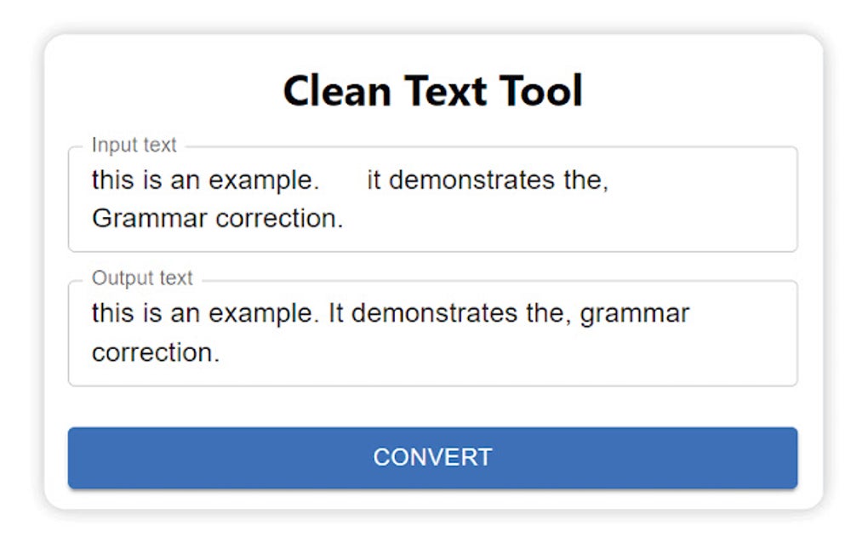The image size is (868, 543).
Task: Place cursor before 'this is an example' in input
Action: click(x=90, y=180)
